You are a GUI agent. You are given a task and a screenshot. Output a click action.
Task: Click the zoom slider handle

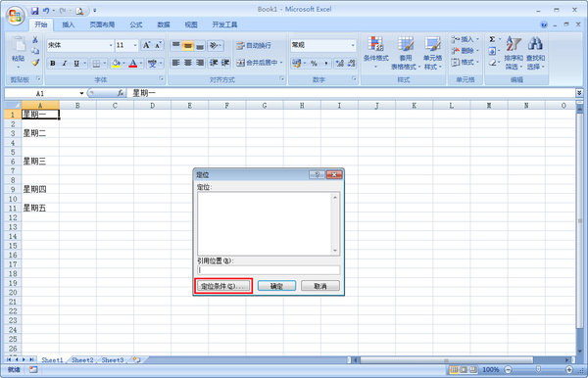538,369
